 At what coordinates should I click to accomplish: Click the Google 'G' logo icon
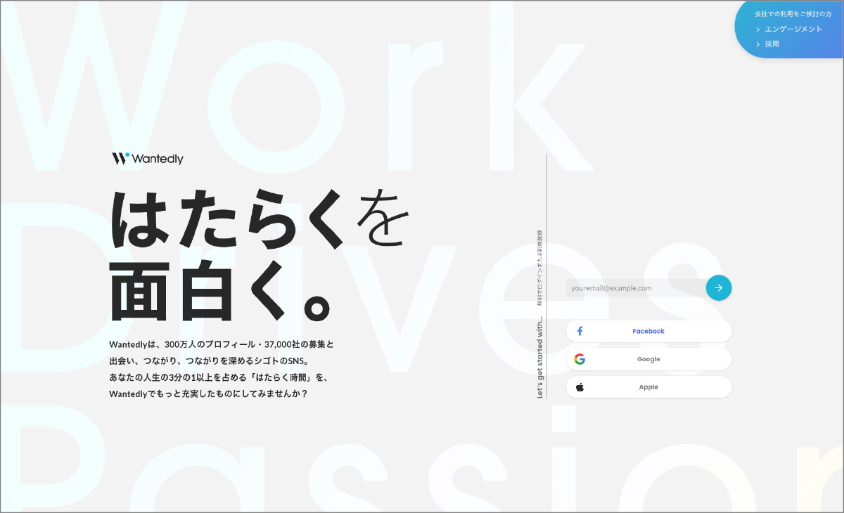580,359
